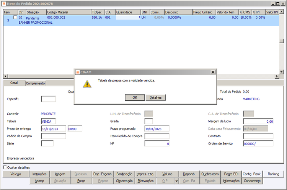Close the CIGAM warning dialog
Viewport: 287px width, 190px height.
213,72
